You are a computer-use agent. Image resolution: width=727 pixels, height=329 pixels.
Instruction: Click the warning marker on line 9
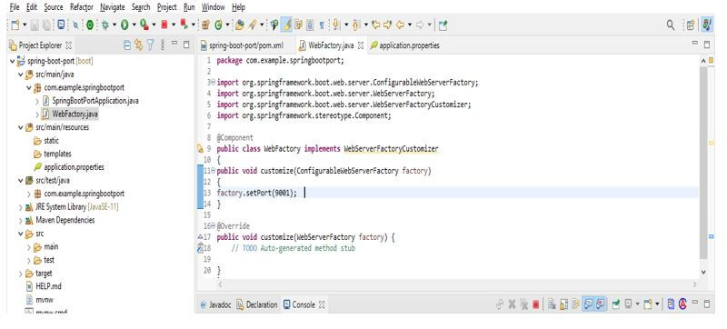coord(200,149)
